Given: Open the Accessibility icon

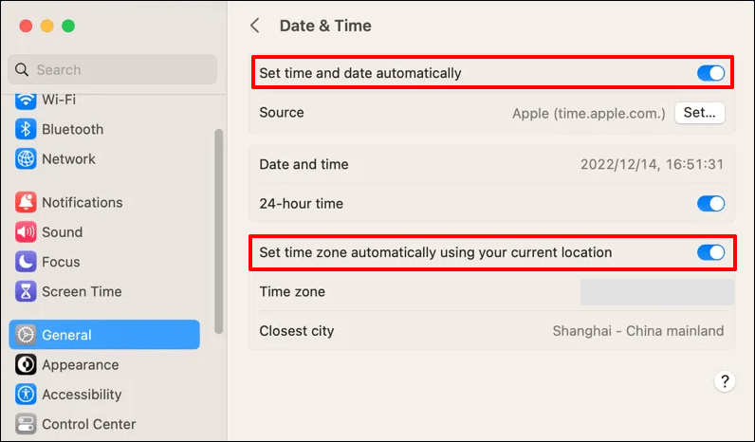Looking at the screenshot, I should [x=26, y=395].
